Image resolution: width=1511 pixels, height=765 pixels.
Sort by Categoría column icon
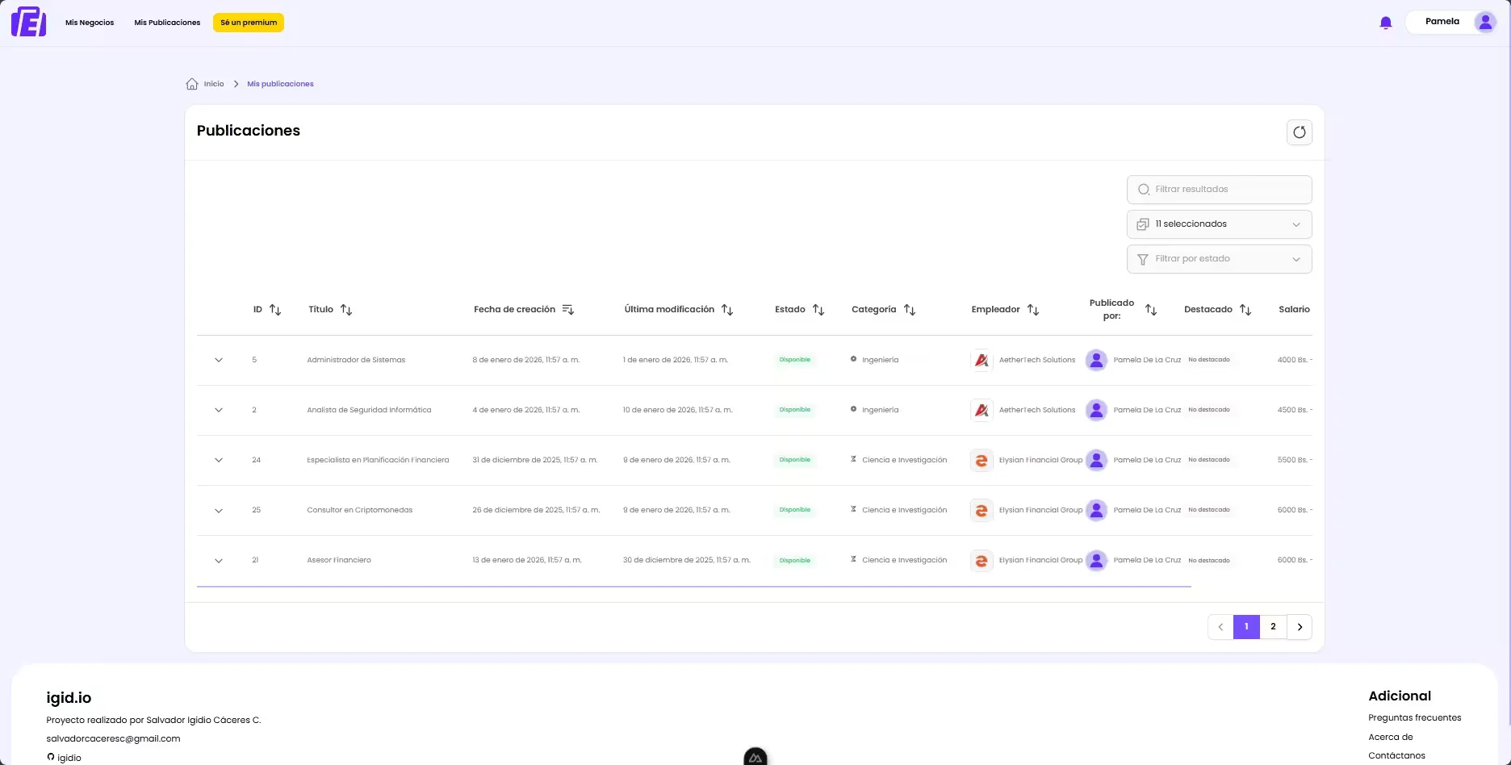tap(910, 310)
